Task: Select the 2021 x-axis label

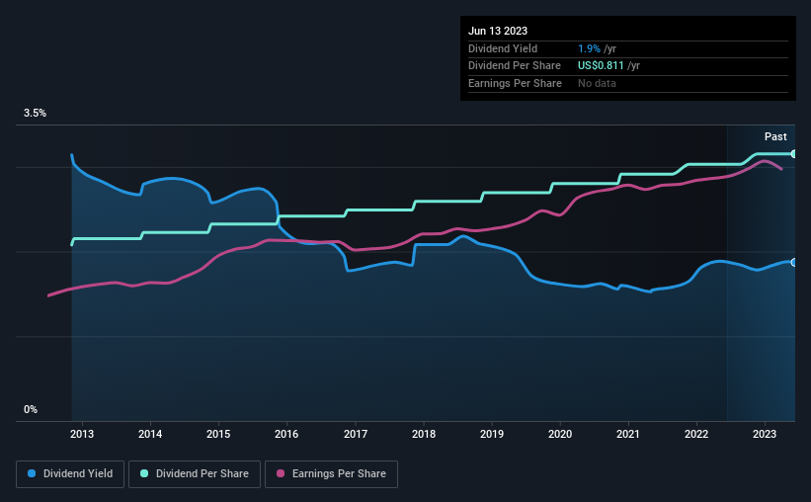Action: (628, 434)
